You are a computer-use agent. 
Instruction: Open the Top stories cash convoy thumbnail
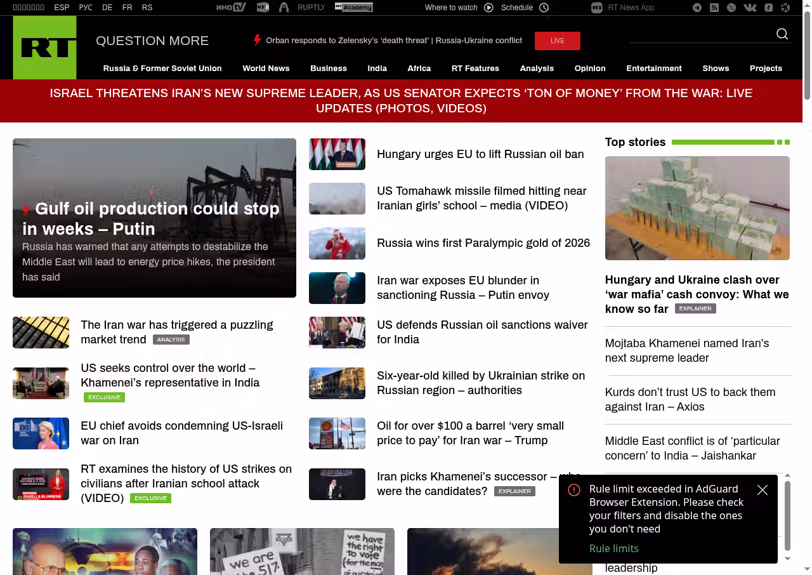[697, 208]
